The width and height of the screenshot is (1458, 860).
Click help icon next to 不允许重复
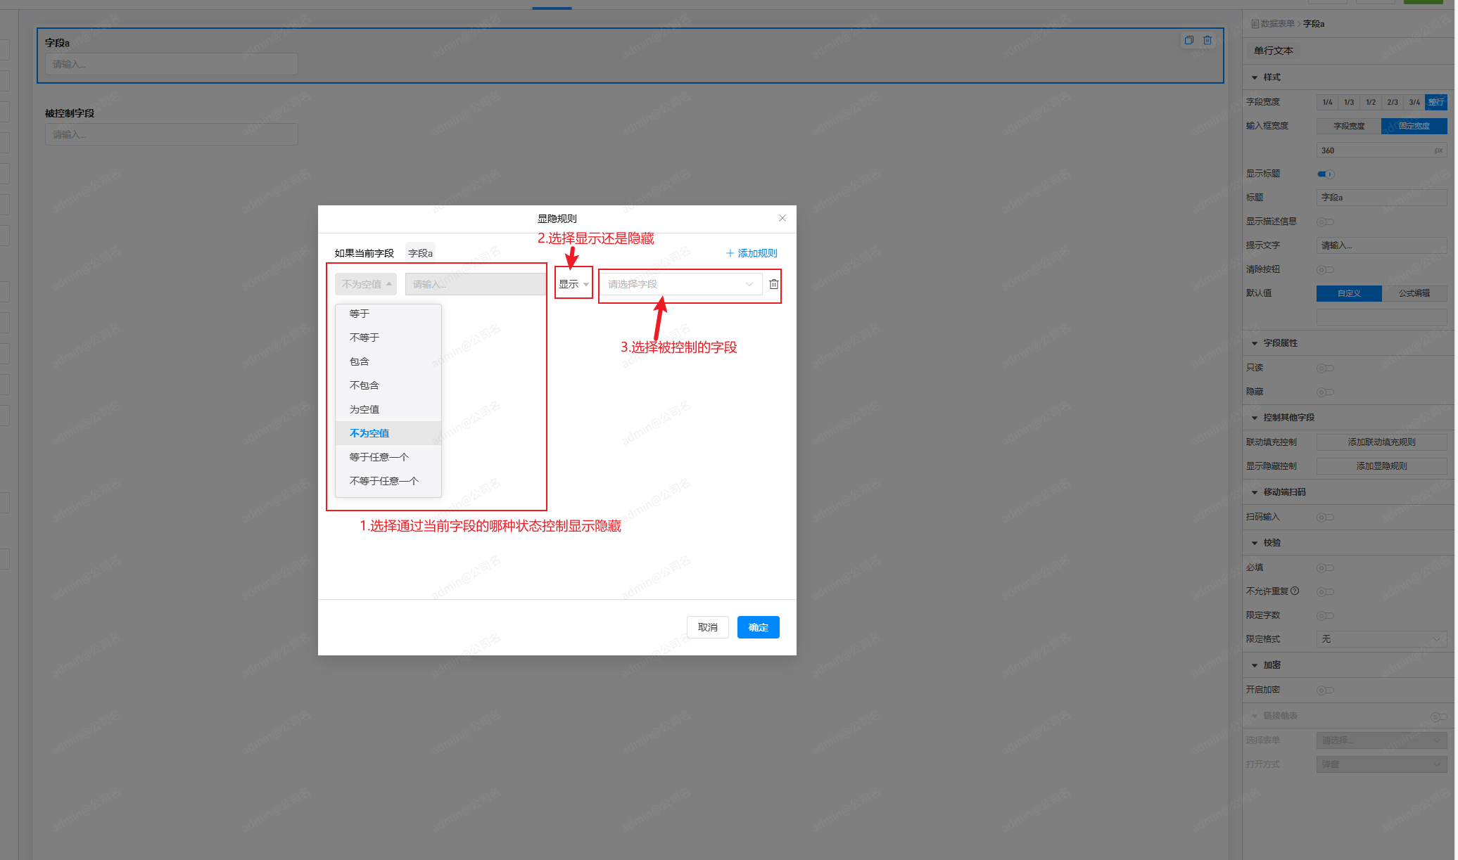(x=1295, y=591)
